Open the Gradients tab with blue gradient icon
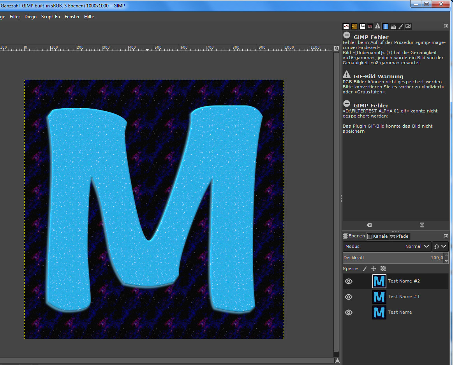The width and height of the screenshot is (453, 365). click(x=385, y=26)
